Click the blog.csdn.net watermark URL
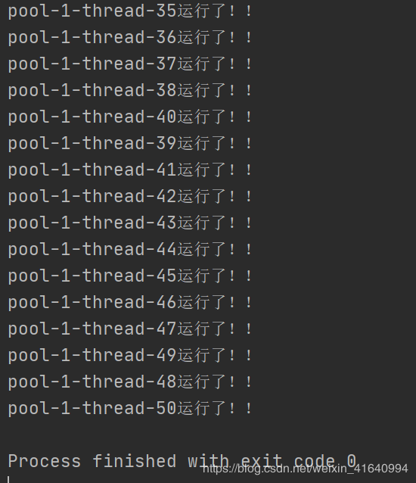 pyautogui.click(x=306, y=469)
